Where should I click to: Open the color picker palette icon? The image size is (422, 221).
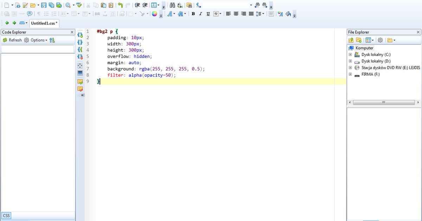pyautogui.click(x=154, y=14)
